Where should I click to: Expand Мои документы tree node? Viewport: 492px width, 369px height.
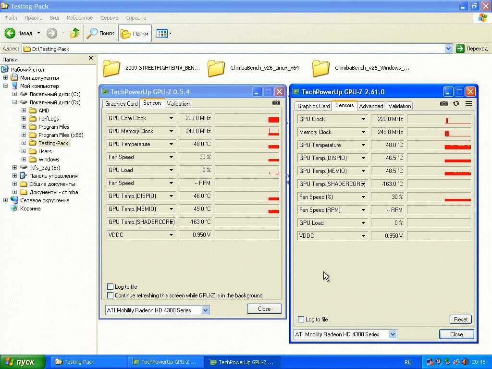point(5,77)
